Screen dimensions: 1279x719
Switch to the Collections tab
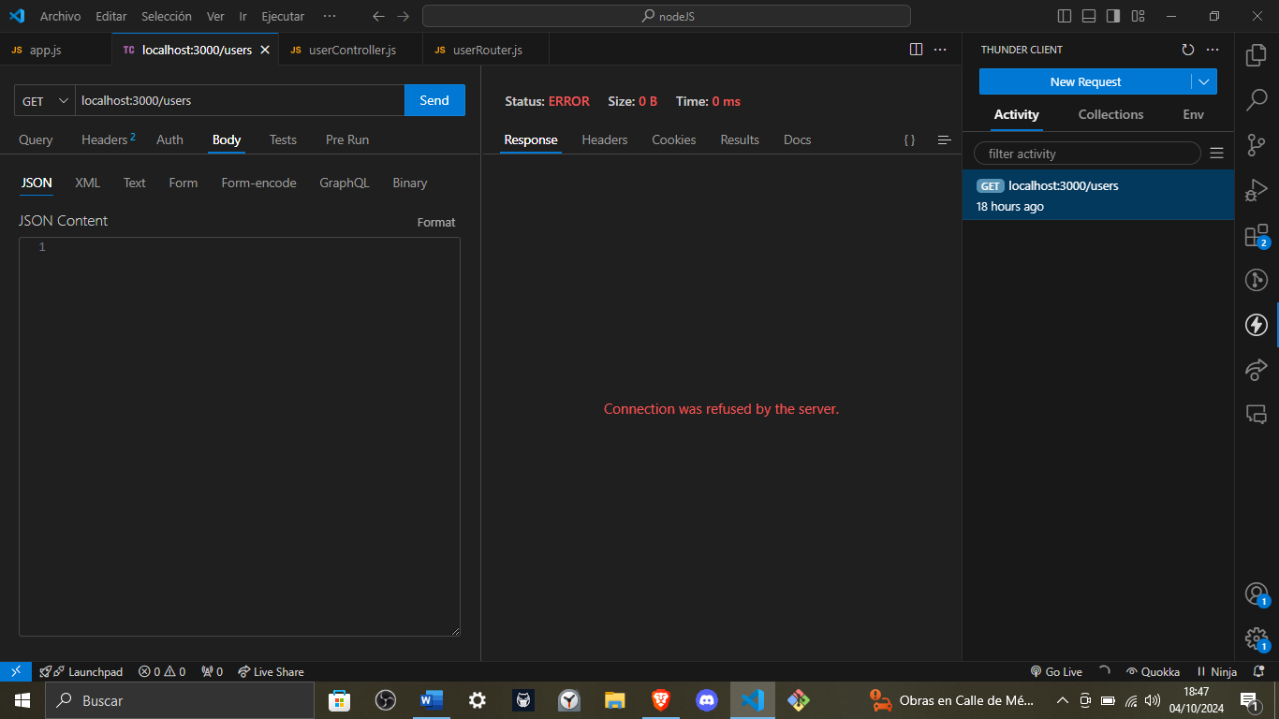(1110, 114)
